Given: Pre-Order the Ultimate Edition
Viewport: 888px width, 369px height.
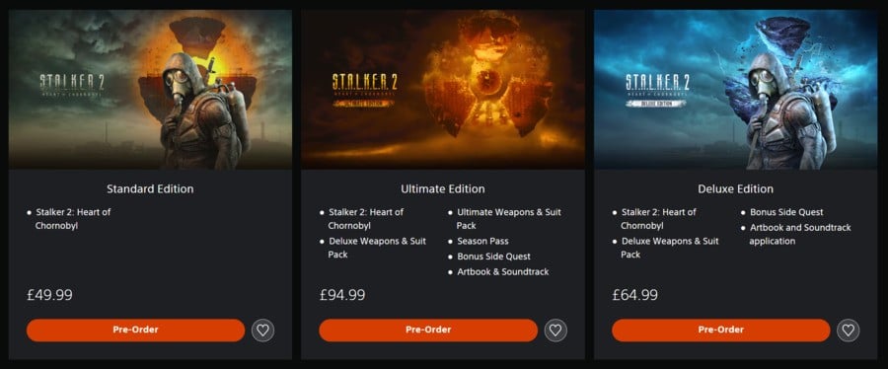Looking at the screenshot, I should tap(428, 330).
